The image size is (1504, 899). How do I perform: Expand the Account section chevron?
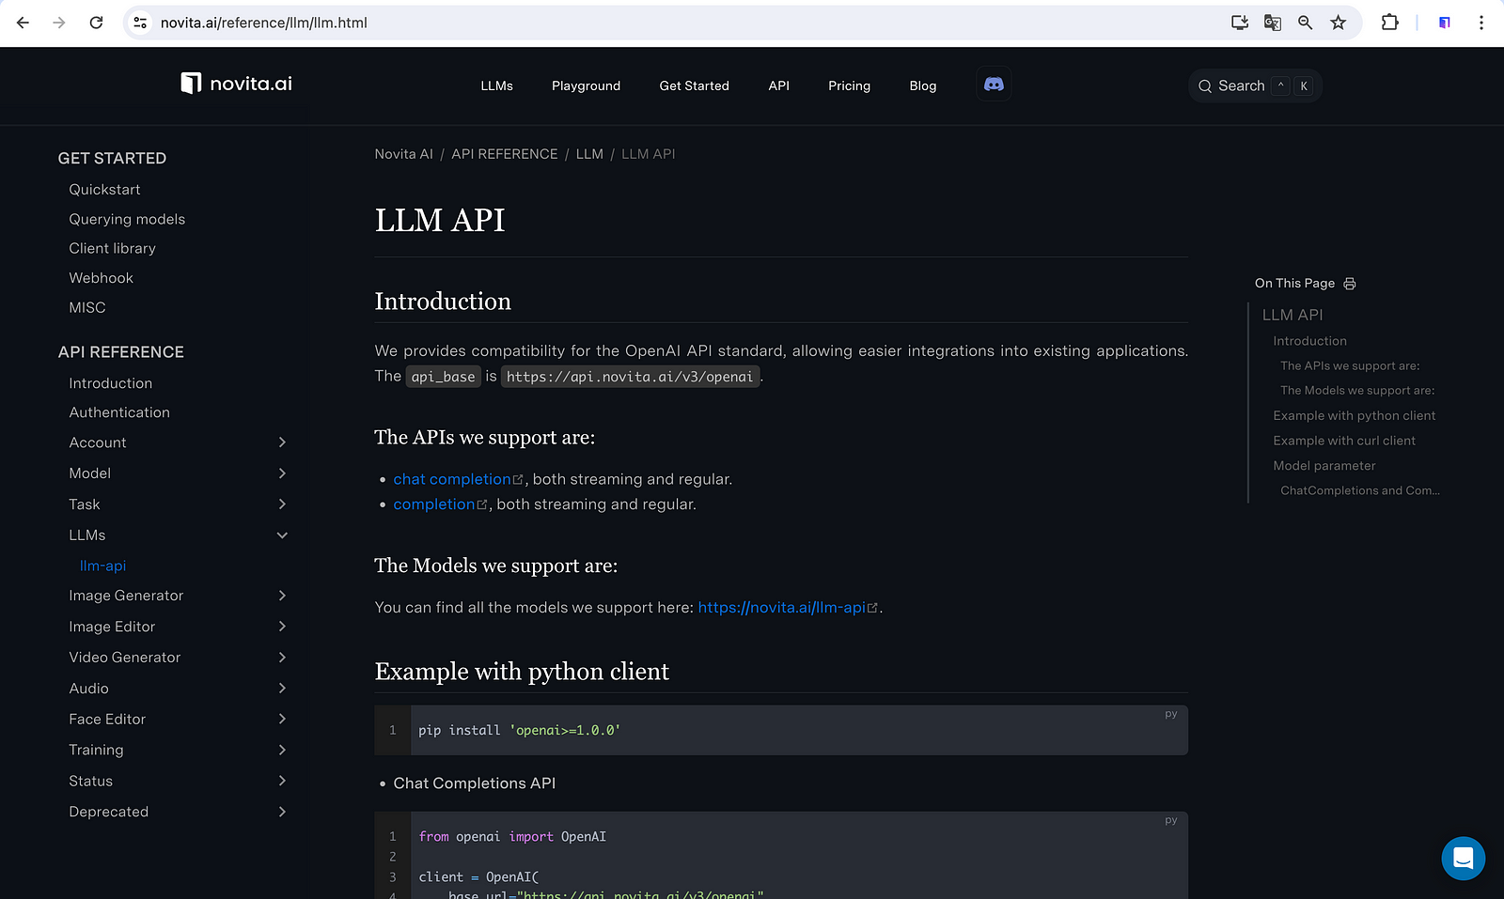282,442
